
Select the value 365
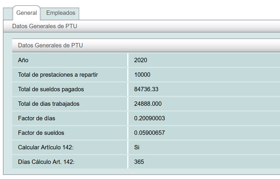[x=139, y=162]
